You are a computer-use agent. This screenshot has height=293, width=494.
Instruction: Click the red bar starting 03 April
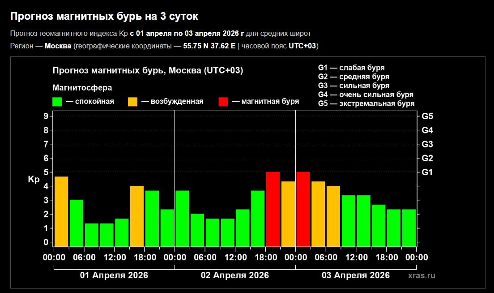303,209
